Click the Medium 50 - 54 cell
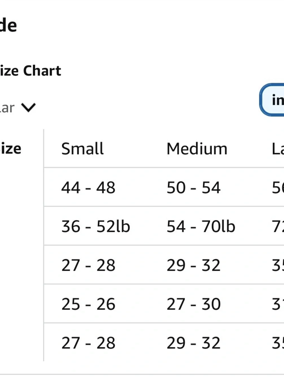Screen dimensions: 284x378 (194, 187)
